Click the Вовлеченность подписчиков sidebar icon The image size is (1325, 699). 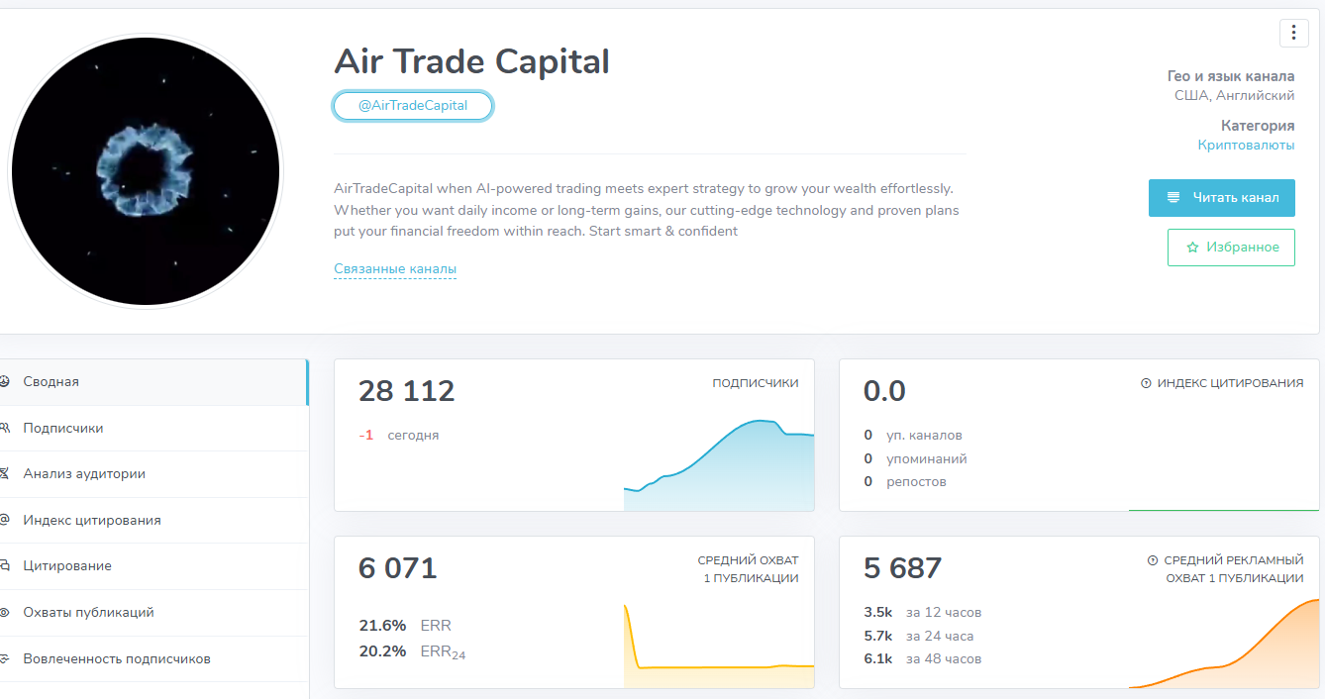[5, 658]
